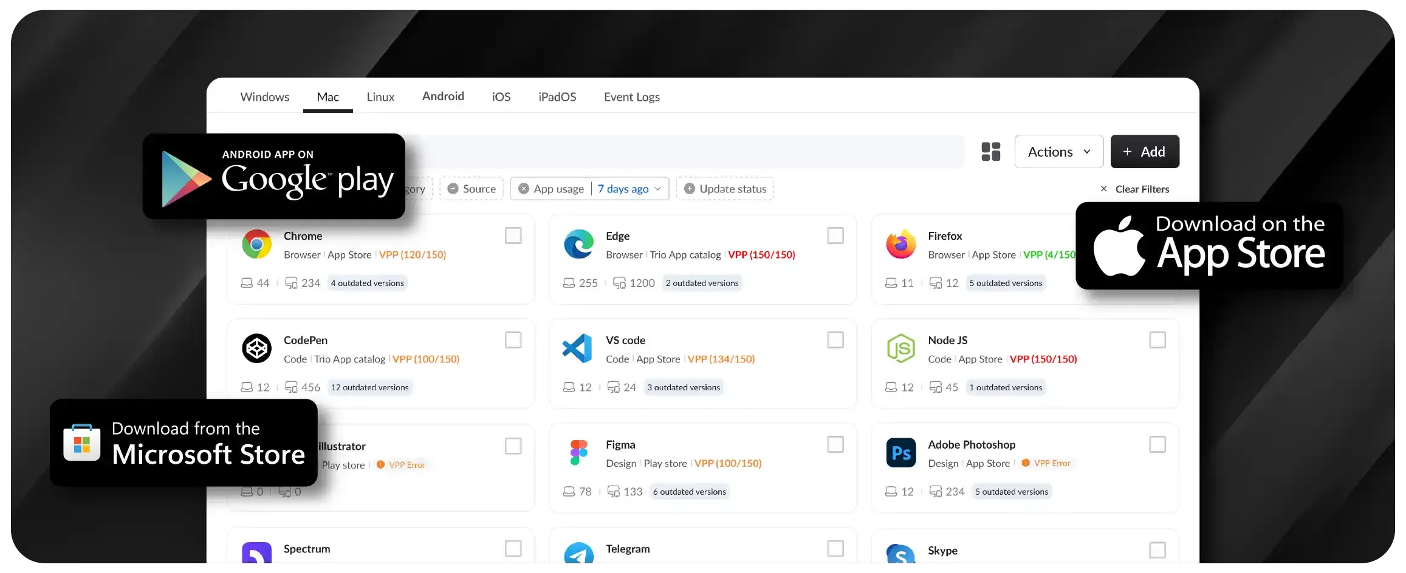1406x573 pixels.
Task: Click Edge's 2 outdated versions tag
Action: point(702,283)
